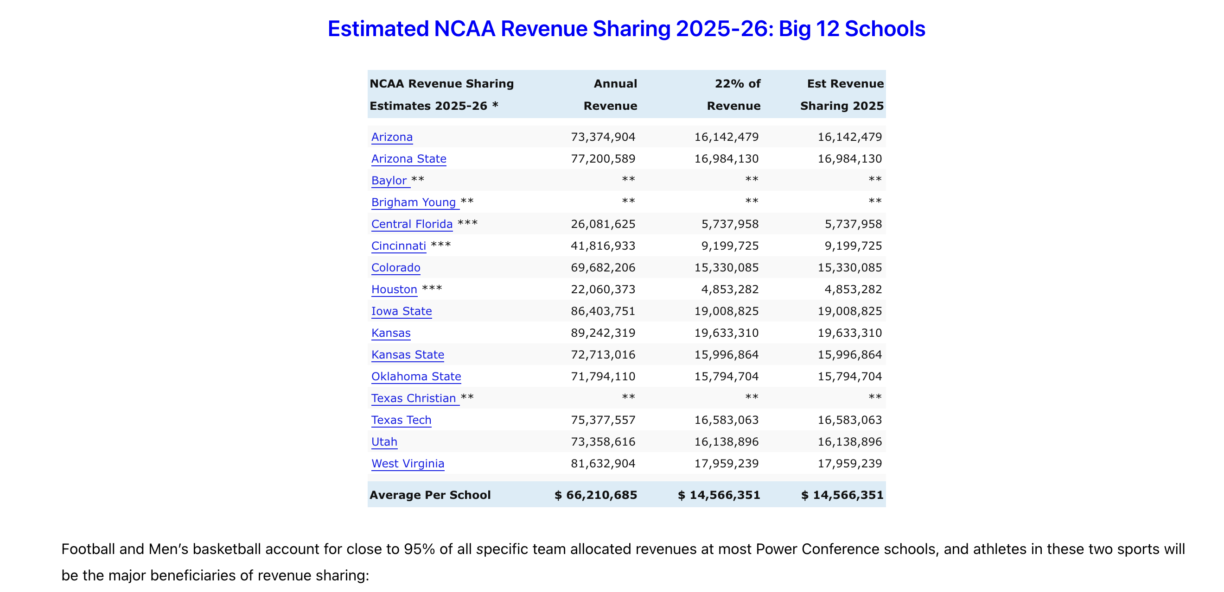Select Arizona annual revenue 73,374,904
Screen dimensions: 1224x592
point(603,137)
